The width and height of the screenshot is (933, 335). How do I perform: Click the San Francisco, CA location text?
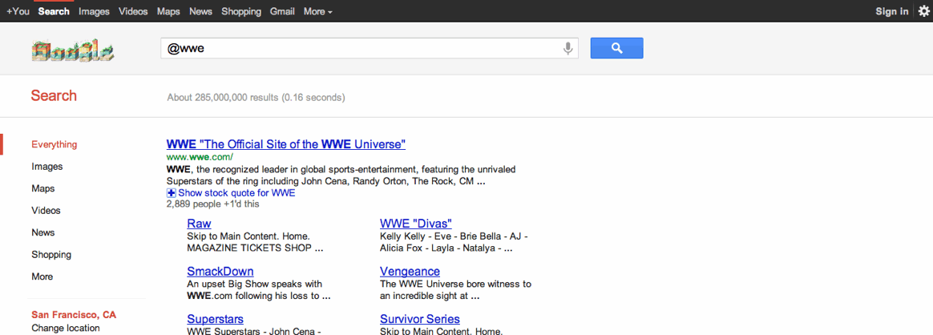pos(74,315)
